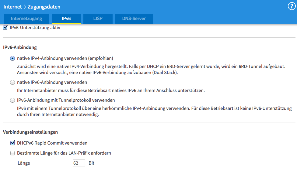Click the Internetanbieter natives IPv6 description text
The height and width of the screenshot is (171, 297).
click(111, 91)
